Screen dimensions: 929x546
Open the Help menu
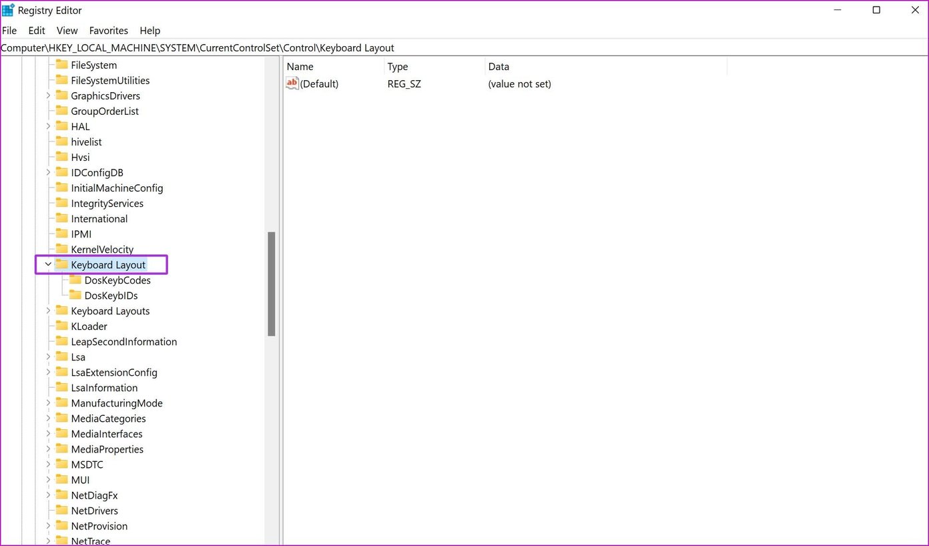click(x=150, y=31)
